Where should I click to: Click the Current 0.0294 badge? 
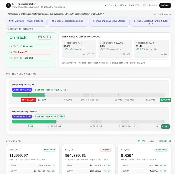pyautogui.click(x=22, y=117)
